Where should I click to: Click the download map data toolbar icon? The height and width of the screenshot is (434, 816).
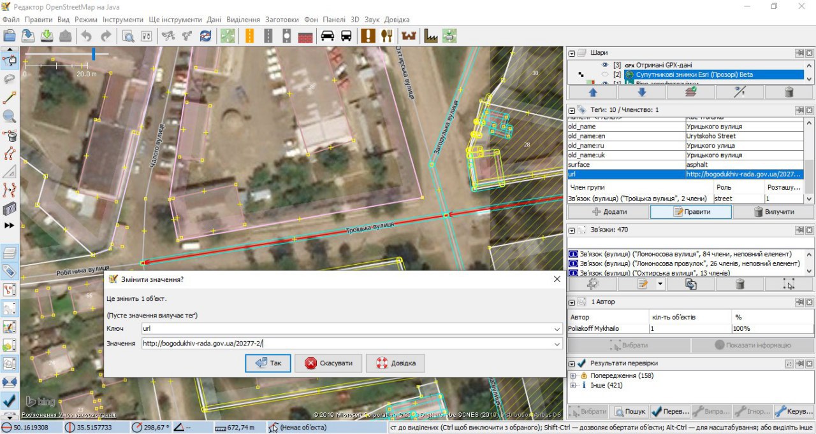click(x=47, y=36)
